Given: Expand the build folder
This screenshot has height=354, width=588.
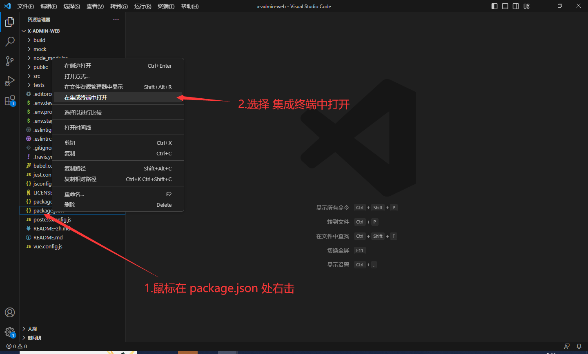Looking at the screenshot, I should coord(72,40).
